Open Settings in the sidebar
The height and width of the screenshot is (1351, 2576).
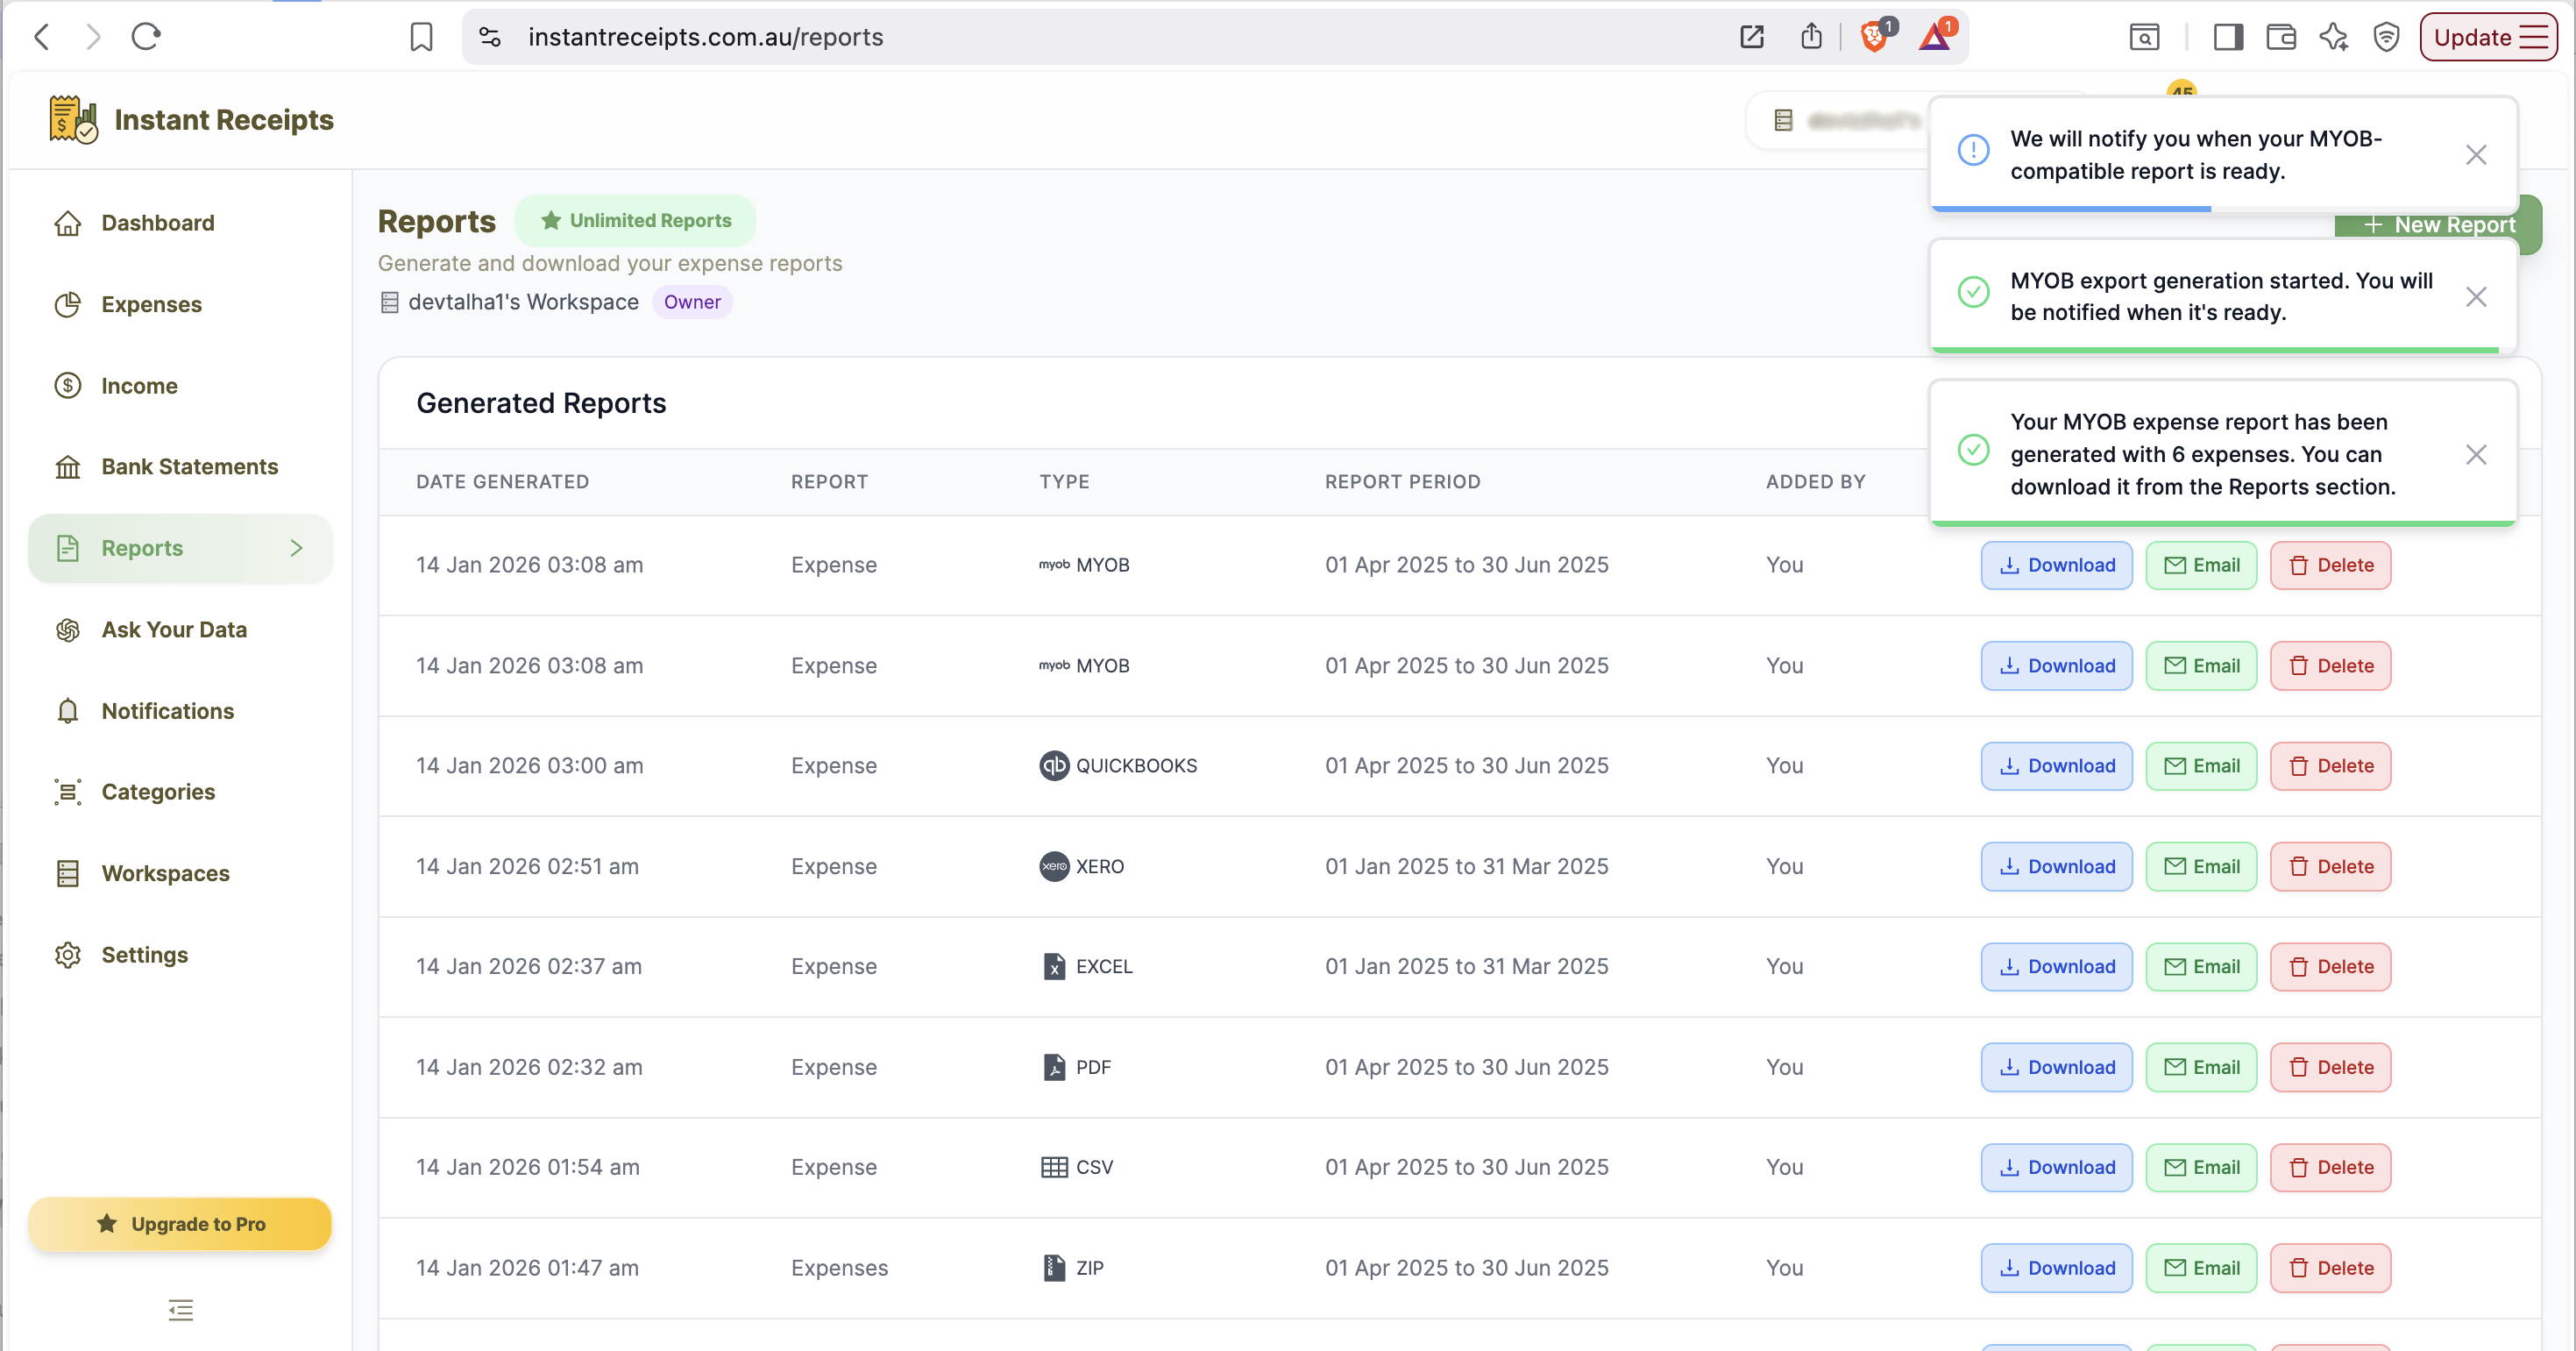180,955
